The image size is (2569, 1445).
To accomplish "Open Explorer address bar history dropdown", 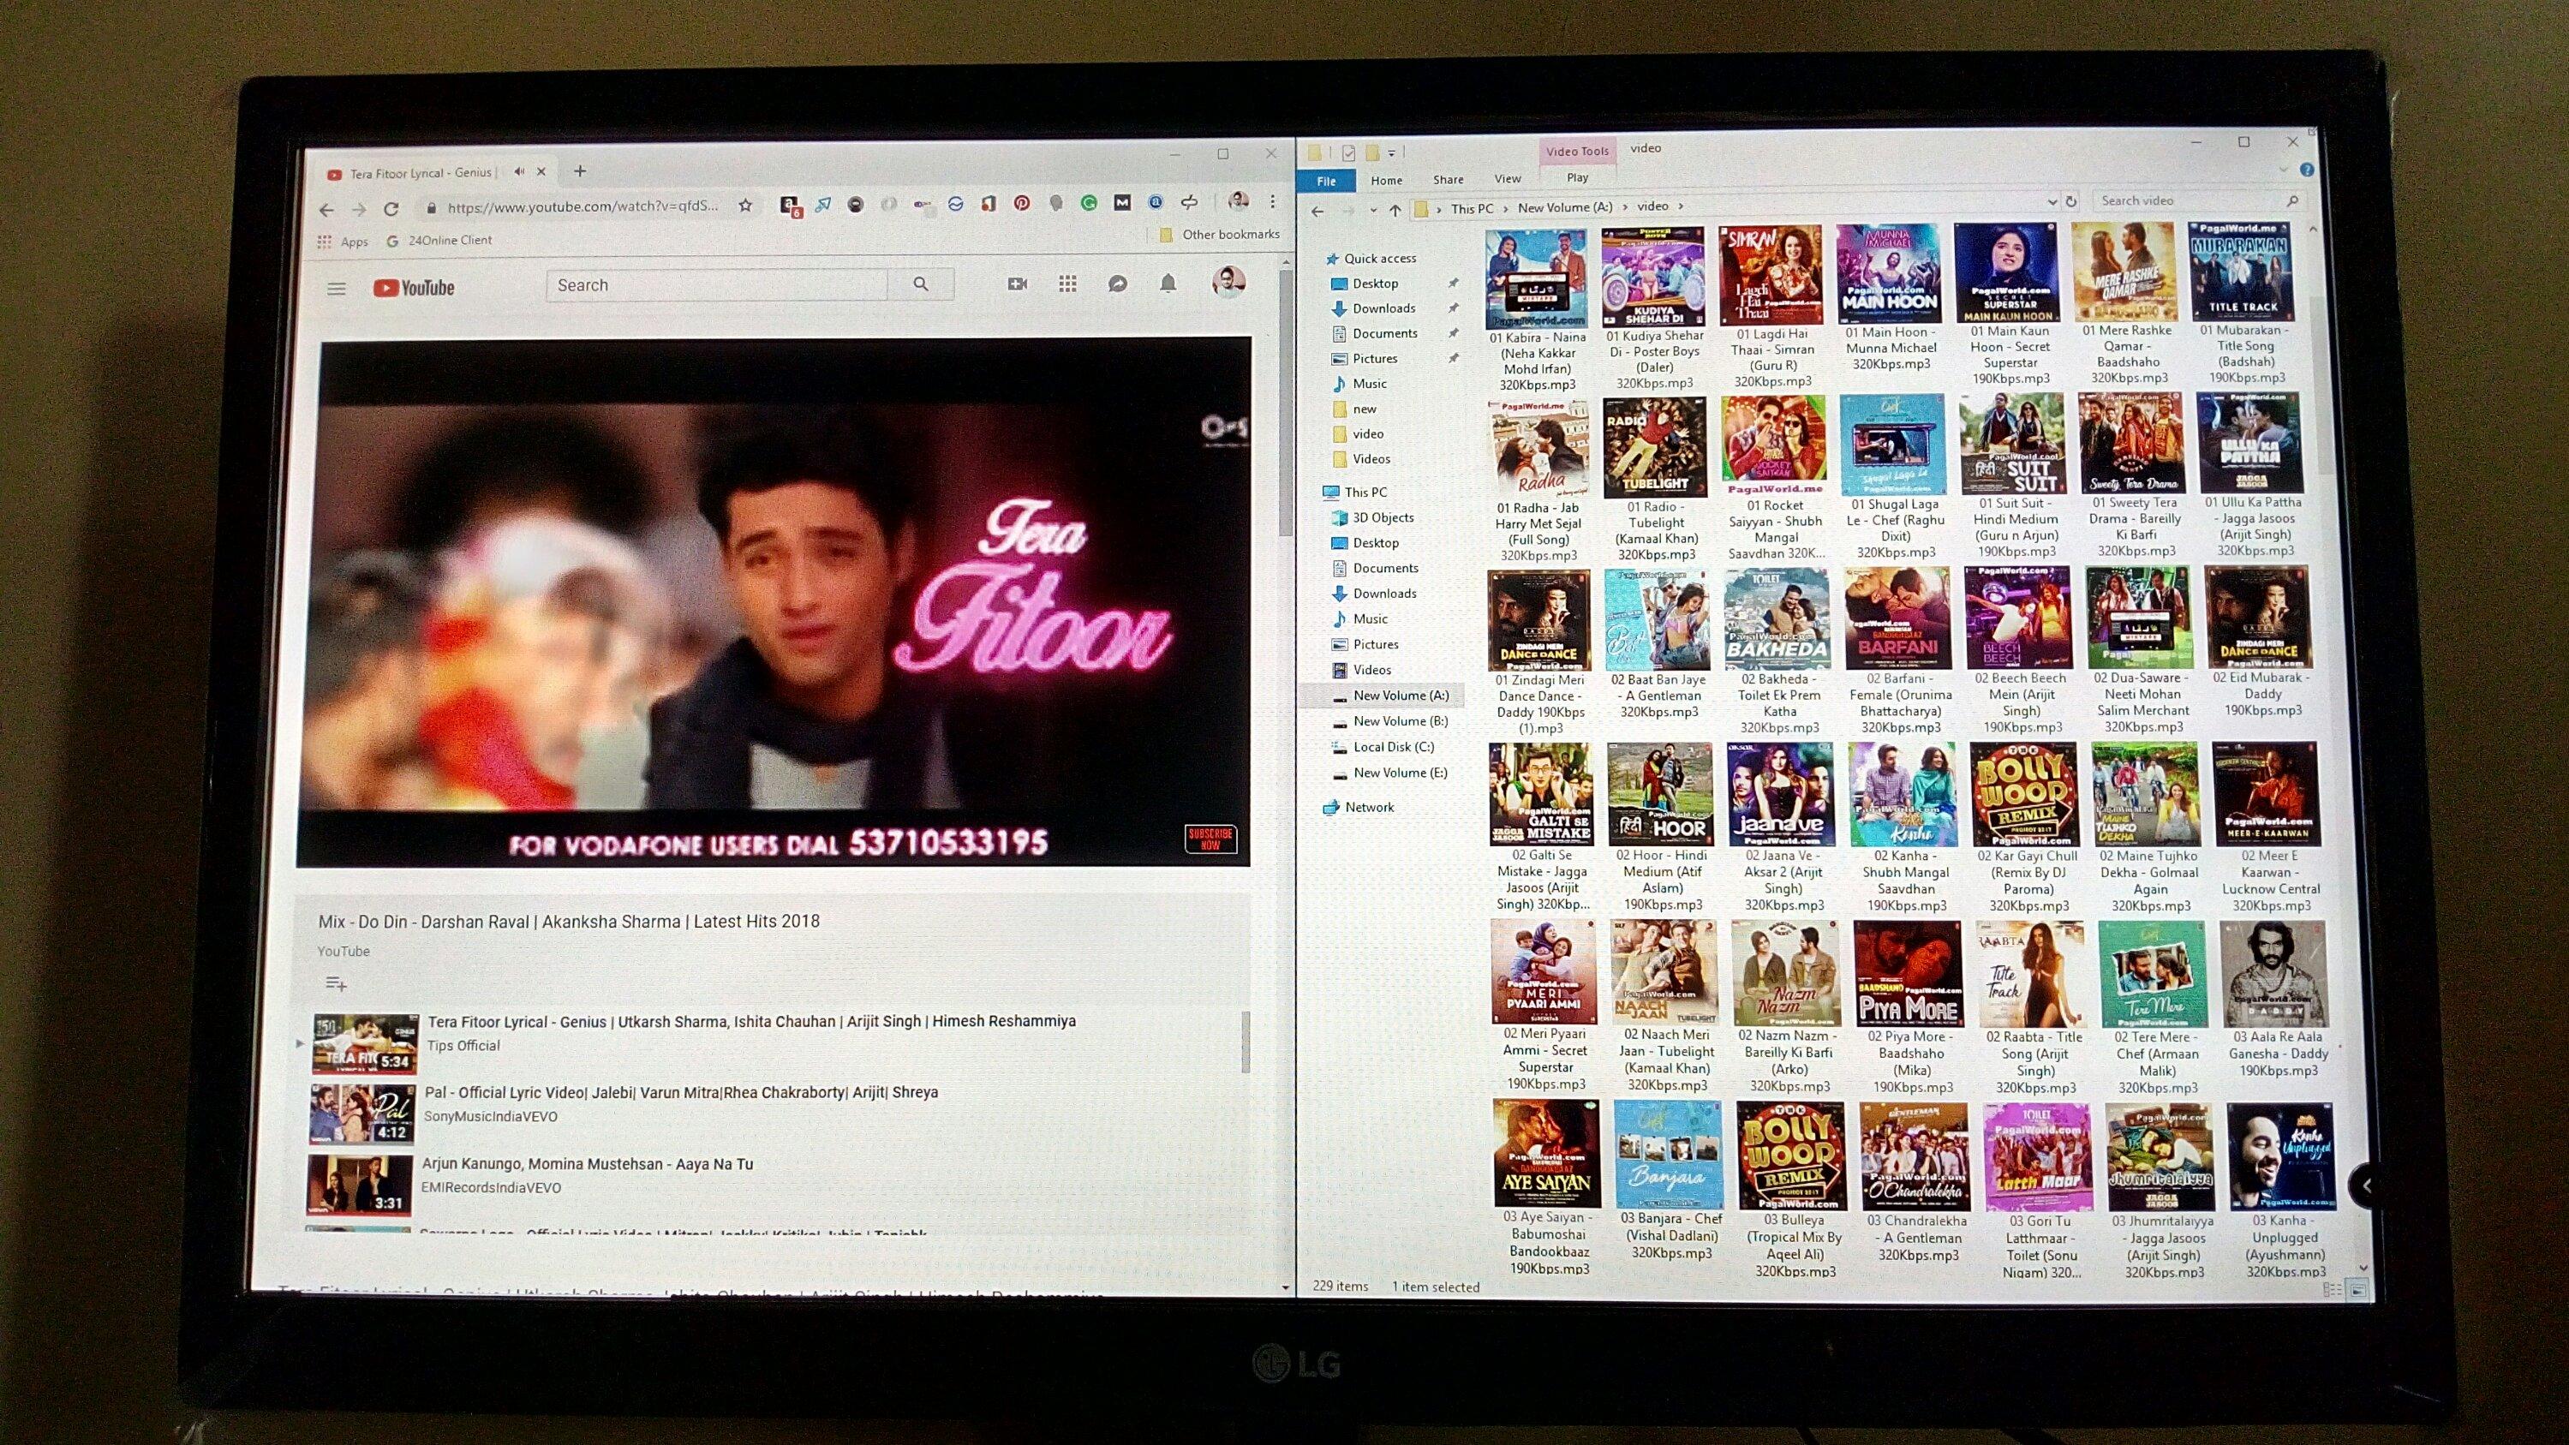I will click(2052, 202).
